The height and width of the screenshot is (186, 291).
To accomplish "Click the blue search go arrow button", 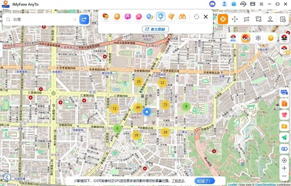I will tap(84, 19).
